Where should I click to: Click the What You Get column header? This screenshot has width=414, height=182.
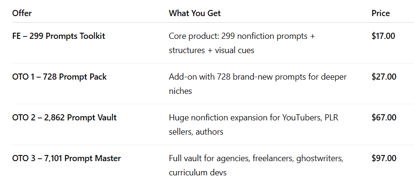195,13
